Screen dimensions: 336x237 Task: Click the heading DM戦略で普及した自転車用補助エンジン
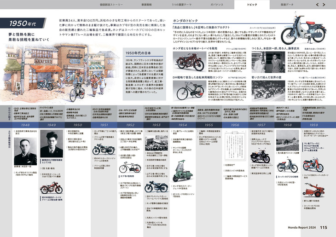(198, 78)
